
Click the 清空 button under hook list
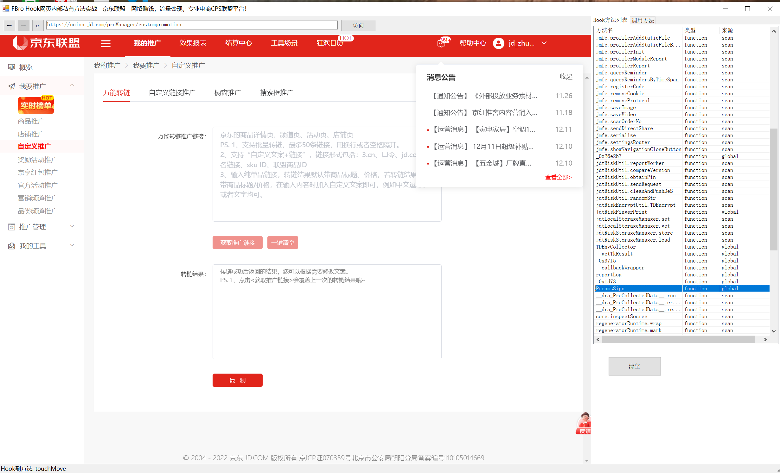(635, 366)
